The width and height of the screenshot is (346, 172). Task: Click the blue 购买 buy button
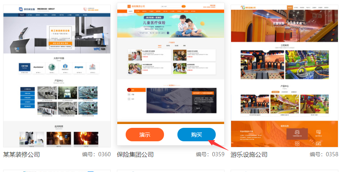click(x=196, y=135)
